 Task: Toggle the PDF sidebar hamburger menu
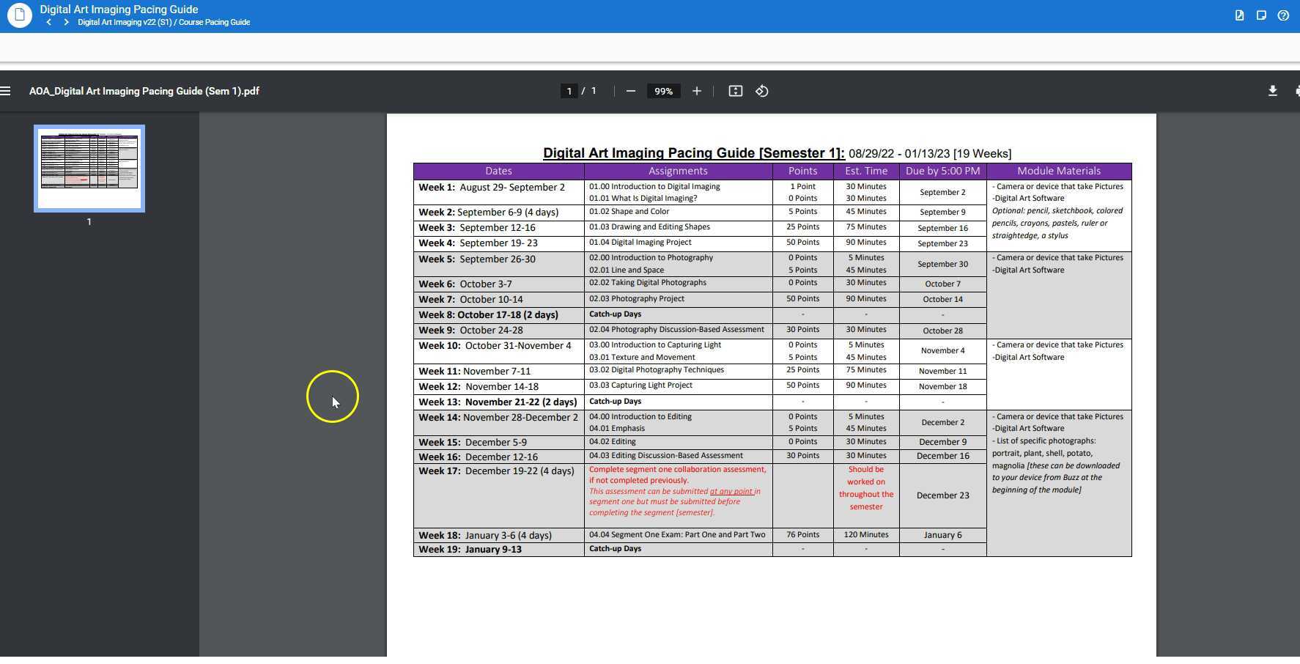pos(6,91)
